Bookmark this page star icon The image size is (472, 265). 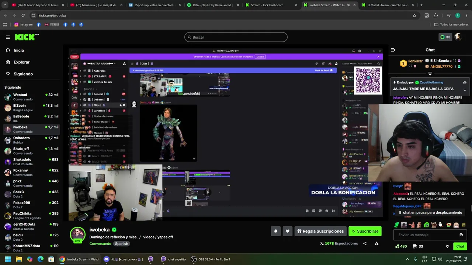pos(414,15)
